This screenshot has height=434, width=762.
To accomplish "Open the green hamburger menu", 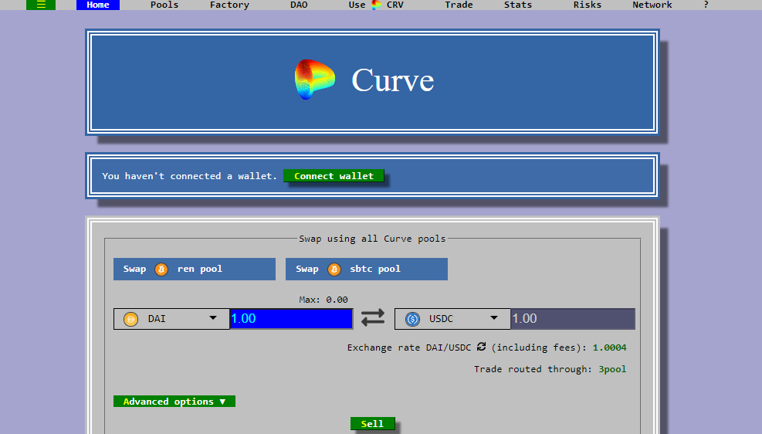I will tap(41, 5).
